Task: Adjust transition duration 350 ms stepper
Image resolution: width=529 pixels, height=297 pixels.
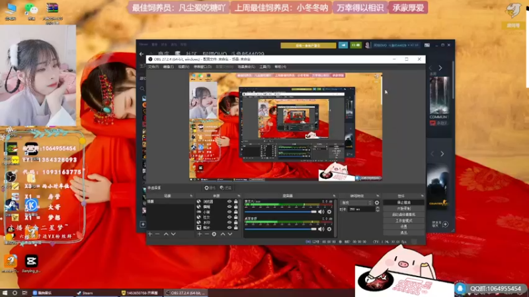Action: pyautogui.click(x=378, y=209)
